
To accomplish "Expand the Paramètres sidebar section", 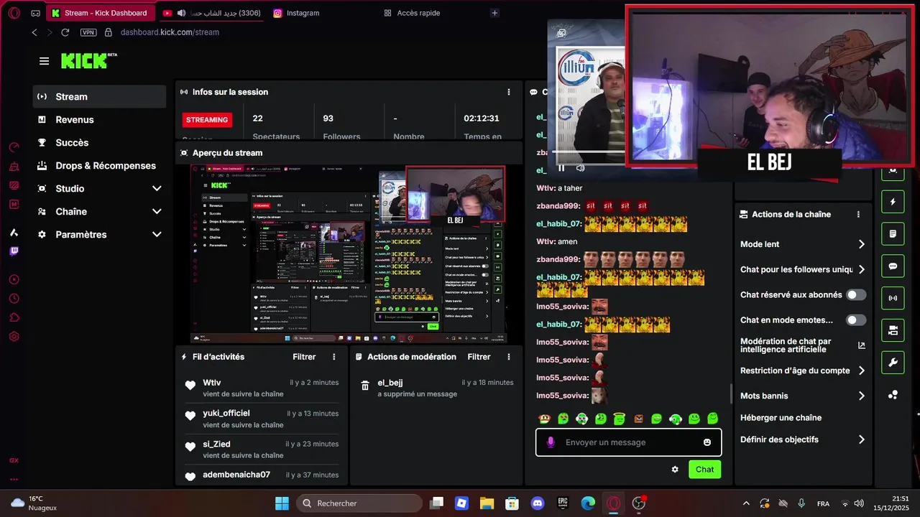I will point(100,235).
